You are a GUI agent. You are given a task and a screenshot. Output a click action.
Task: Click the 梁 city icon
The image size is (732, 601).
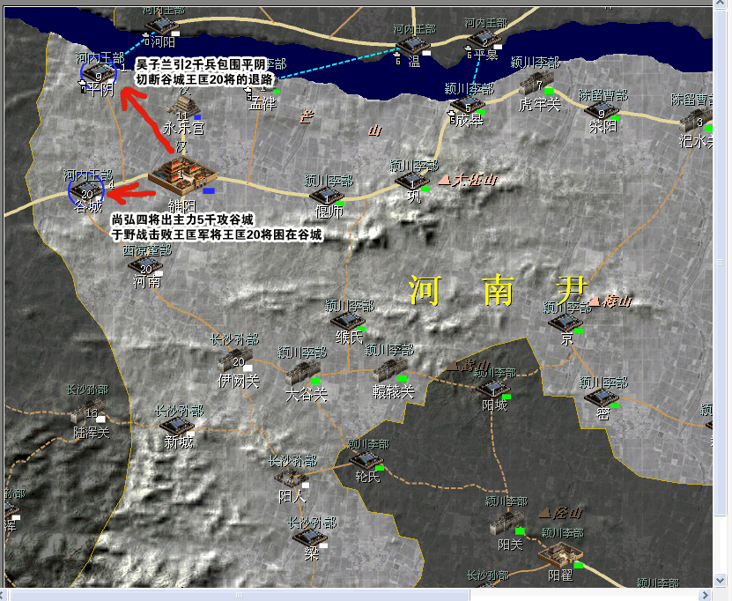click(x=309, y=538)
